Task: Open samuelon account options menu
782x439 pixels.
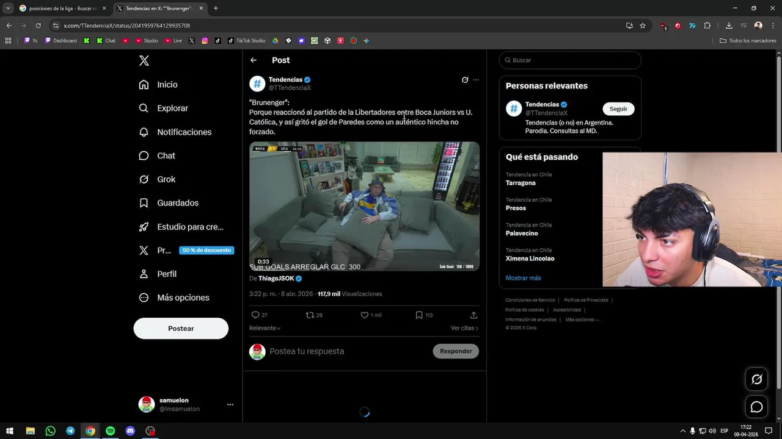Action: click(x=230, y=404)
